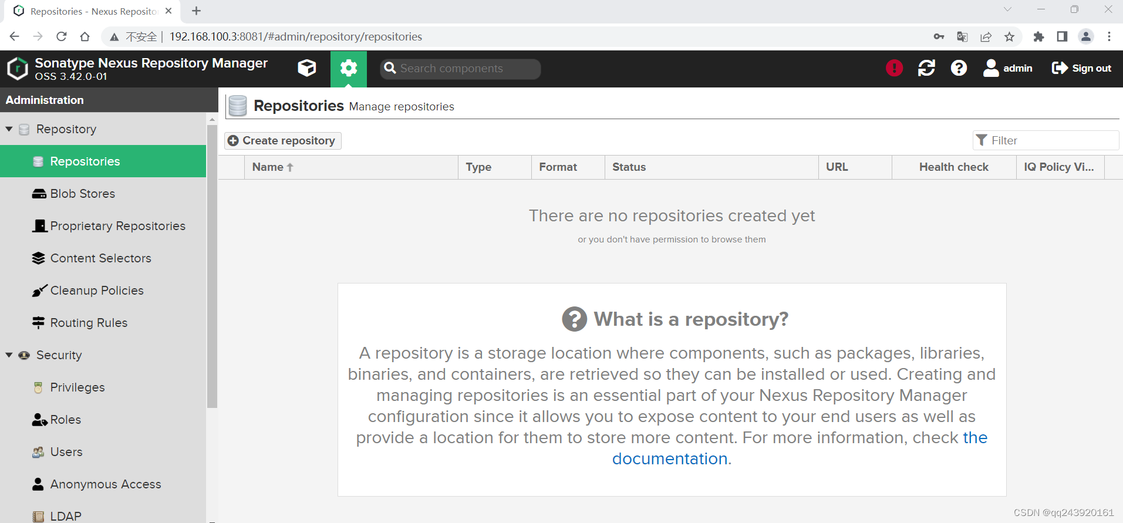The width and height of the screenshot is (1123, 523).
Task: Open the Browse cube icon in header
Action: click(307, 68)
